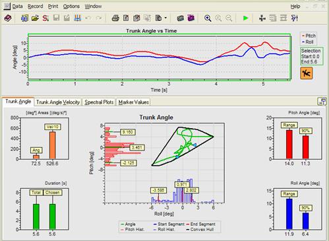Click the stacked pages copy icon
The width and height of the screenshot is (329, 241).
(x=136, y=18)
